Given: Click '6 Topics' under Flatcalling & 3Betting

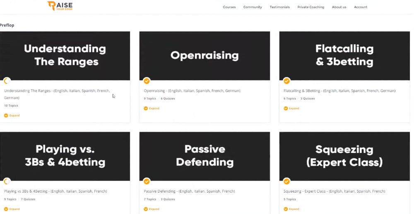Looking at the screenshot, I should click(290, 99).
